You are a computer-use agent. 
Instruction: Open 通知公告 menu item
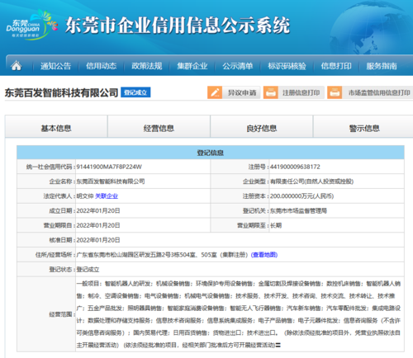(55, 66)
